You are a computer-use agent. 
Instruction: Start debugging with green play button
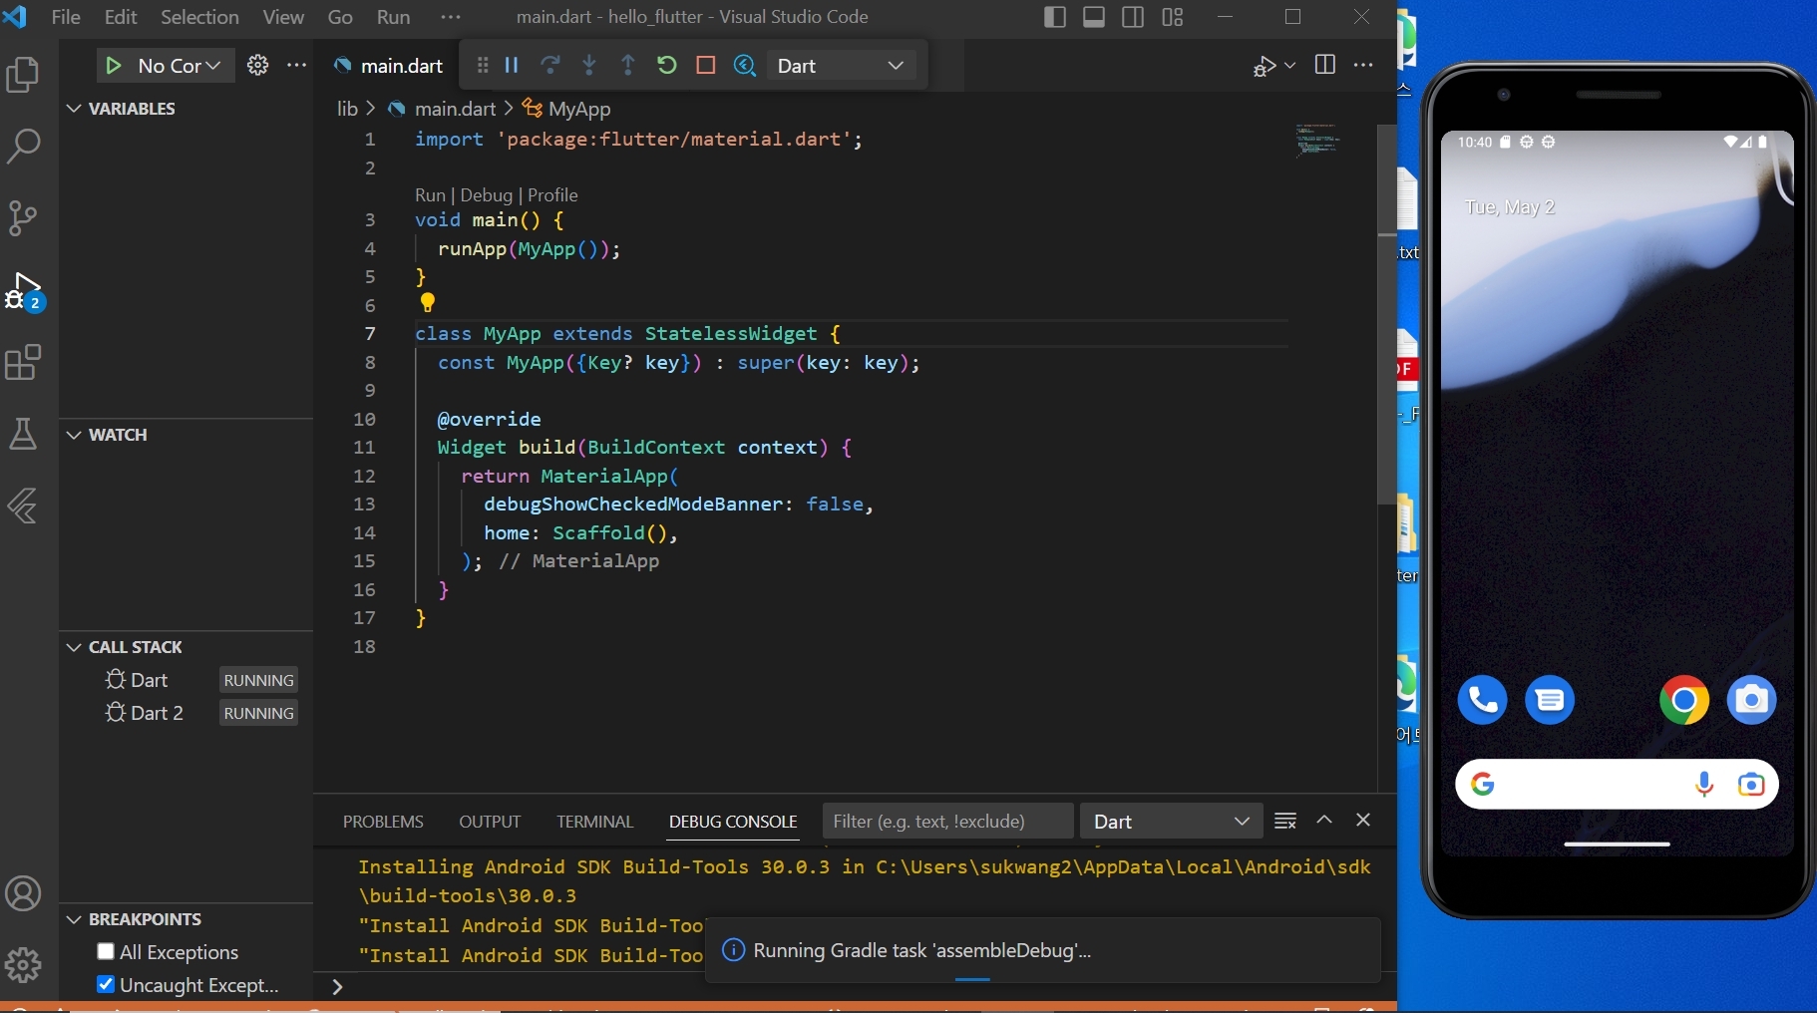(x=114, y=66)
